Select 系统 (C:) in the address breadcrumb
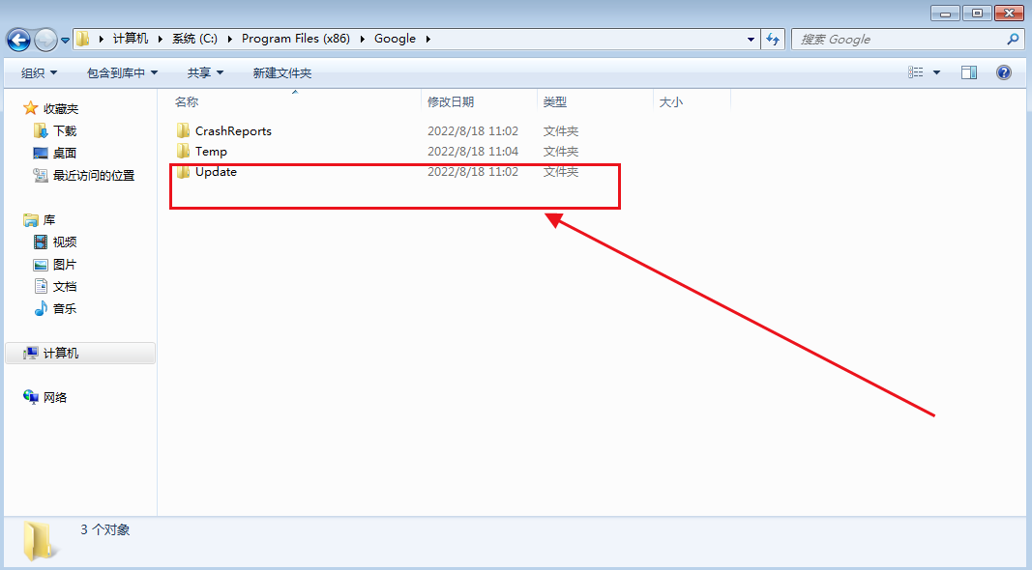Viewport: 1032px width, 570px height. 194,39
